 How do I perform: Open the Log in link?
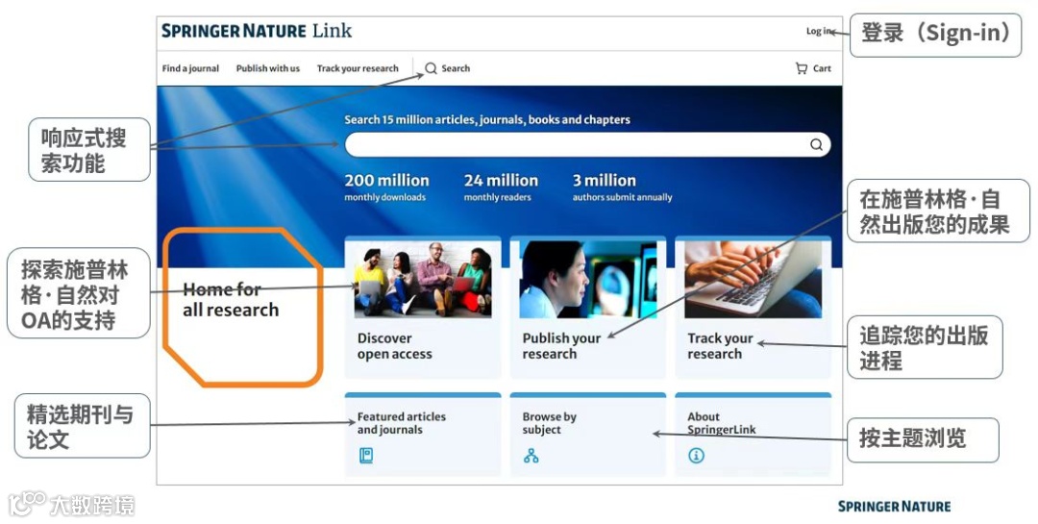pyautogui.click(x=819, y=31)
